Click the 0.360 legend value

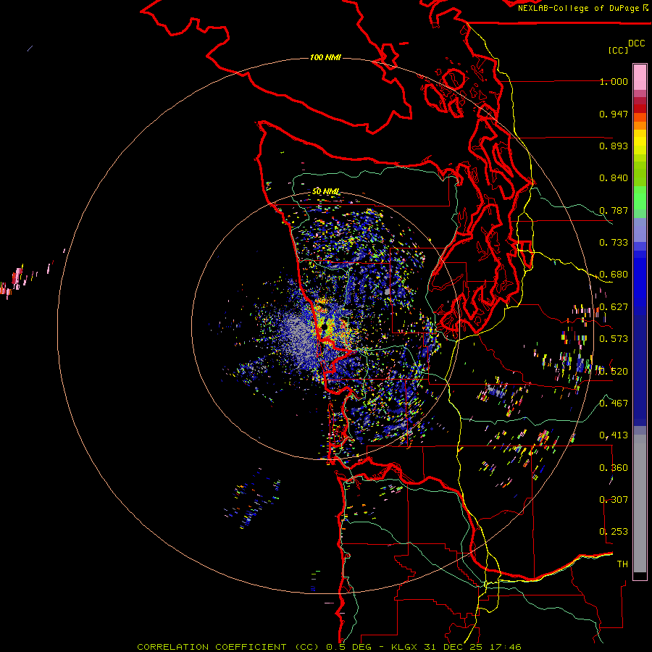click(x=614, y=468)
